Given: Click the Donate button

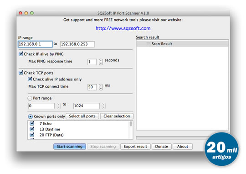Looking at the screenshot, I should [161, 147].
